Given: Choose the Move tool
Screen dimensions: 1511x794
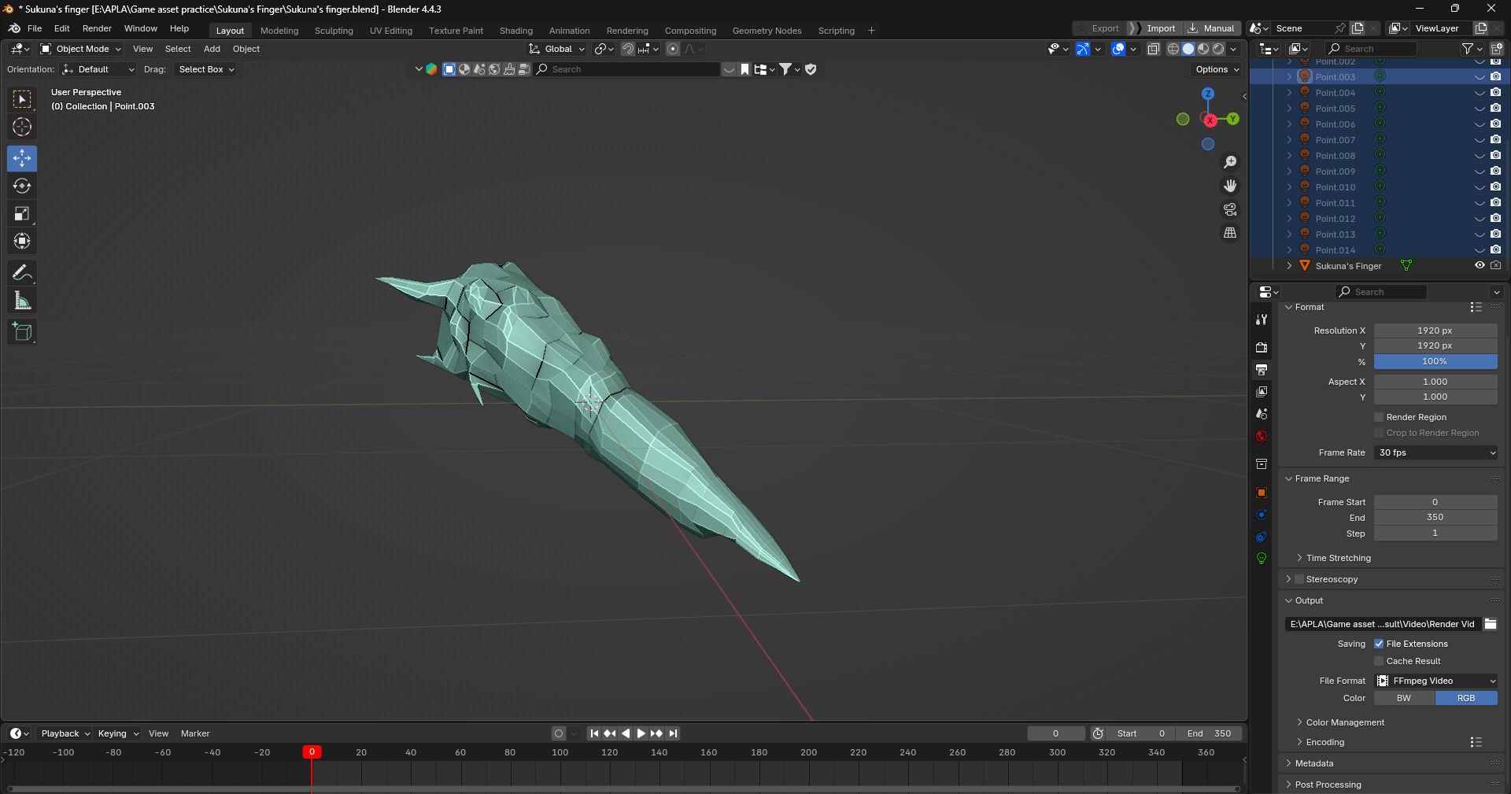Looking at the screenshot, I should pyautogui.click(x=22, y=158).
